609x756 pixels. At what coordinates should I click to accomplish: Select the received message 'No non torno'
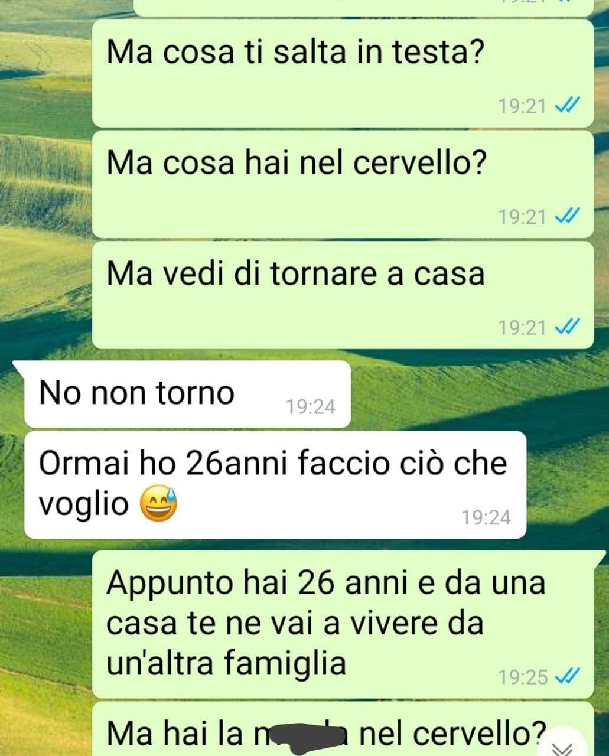[187, 394]
